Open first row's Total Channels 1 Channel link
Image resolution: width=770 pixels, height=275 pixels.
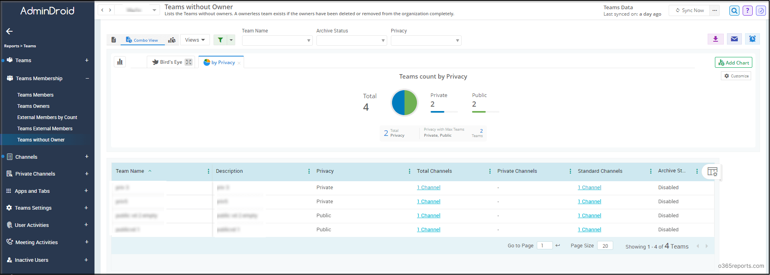(429, 188)
